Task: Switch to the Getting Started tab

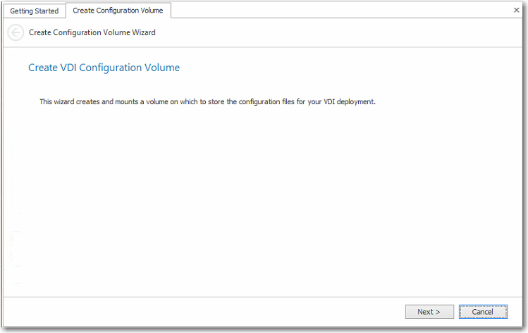Action: [34, 11]
